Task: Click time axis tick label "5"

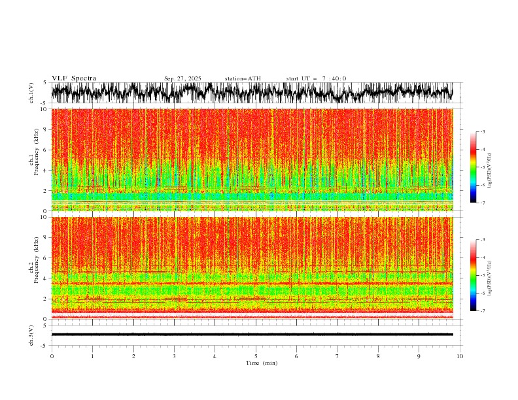Action: click(256, 356)
